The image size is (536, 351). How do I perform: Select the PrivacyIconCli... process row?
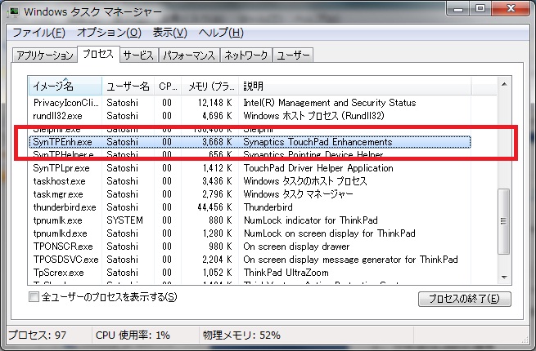click(250, 103)
